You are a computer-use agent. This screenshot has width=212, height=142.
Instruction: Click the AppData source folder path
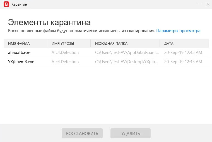click(x=127, y=53)
